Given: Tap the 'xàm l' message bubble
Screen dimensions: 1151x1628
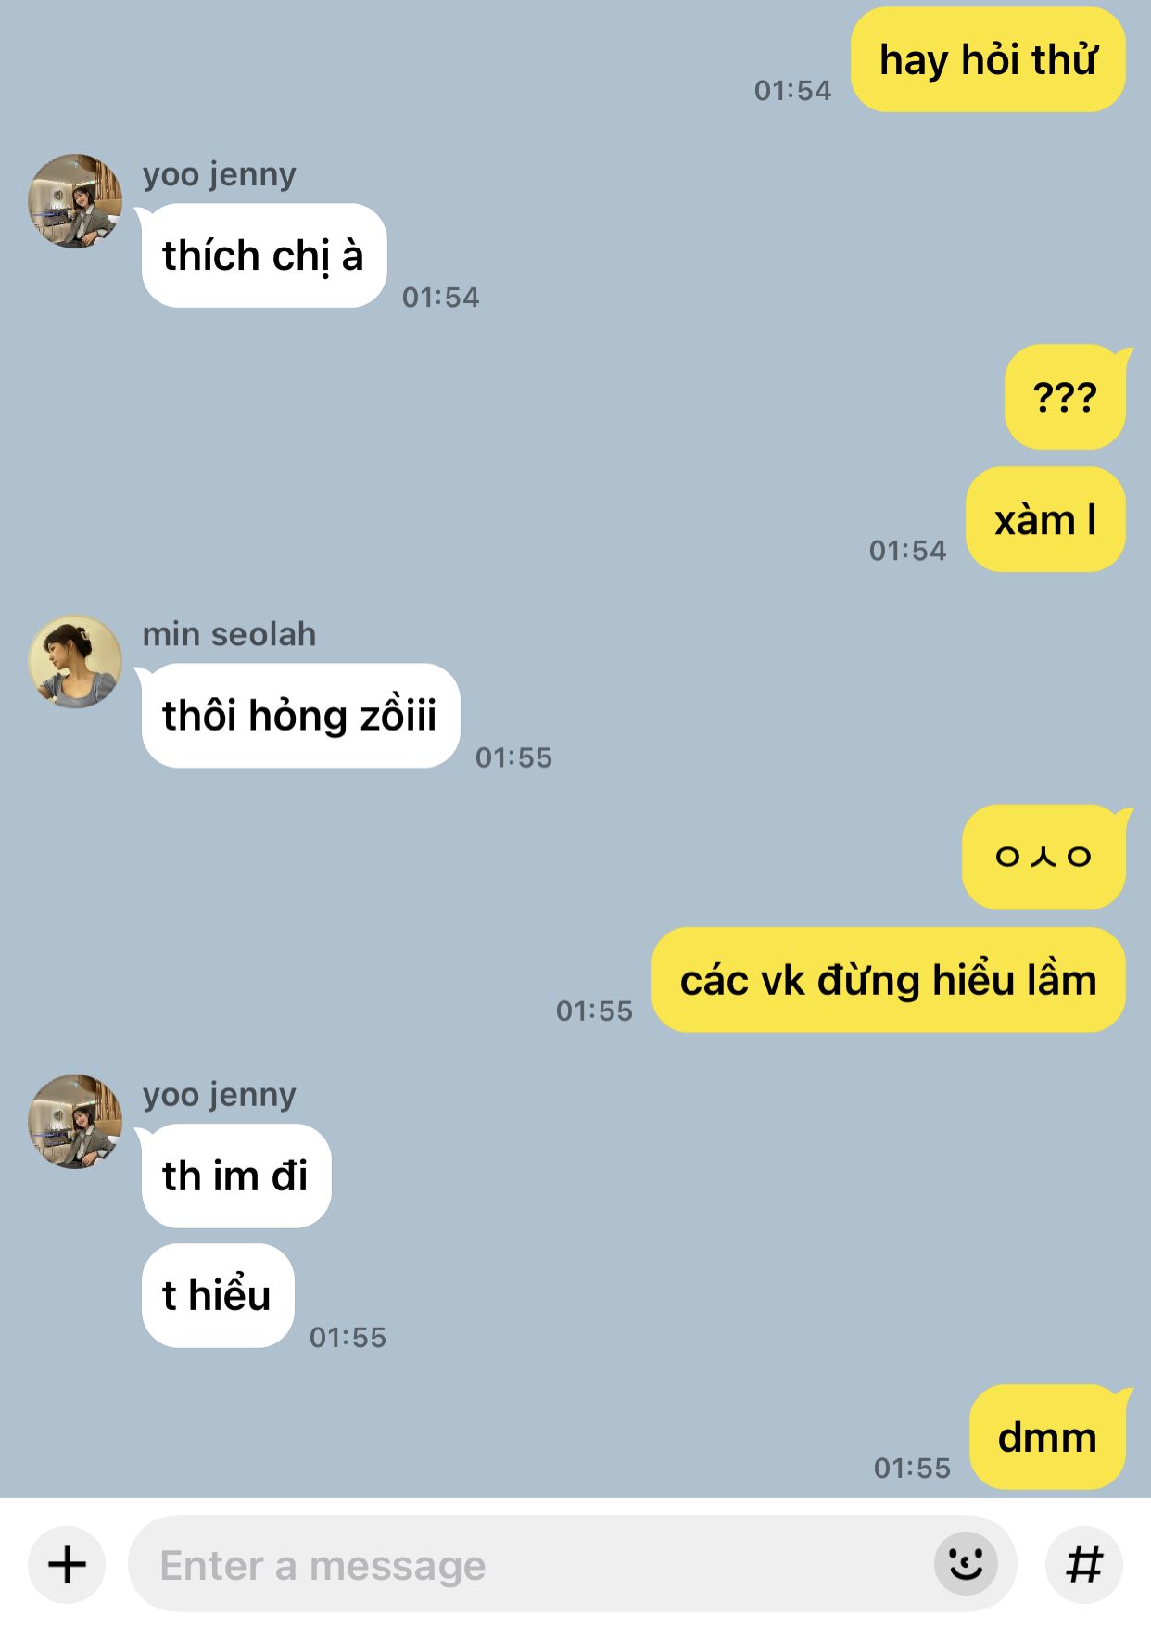Looking at the screenshot, I should pos(1045,519).
